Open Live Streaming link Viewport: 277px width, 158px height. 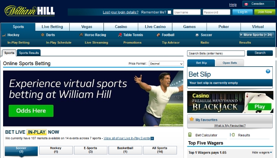(96, 42)
